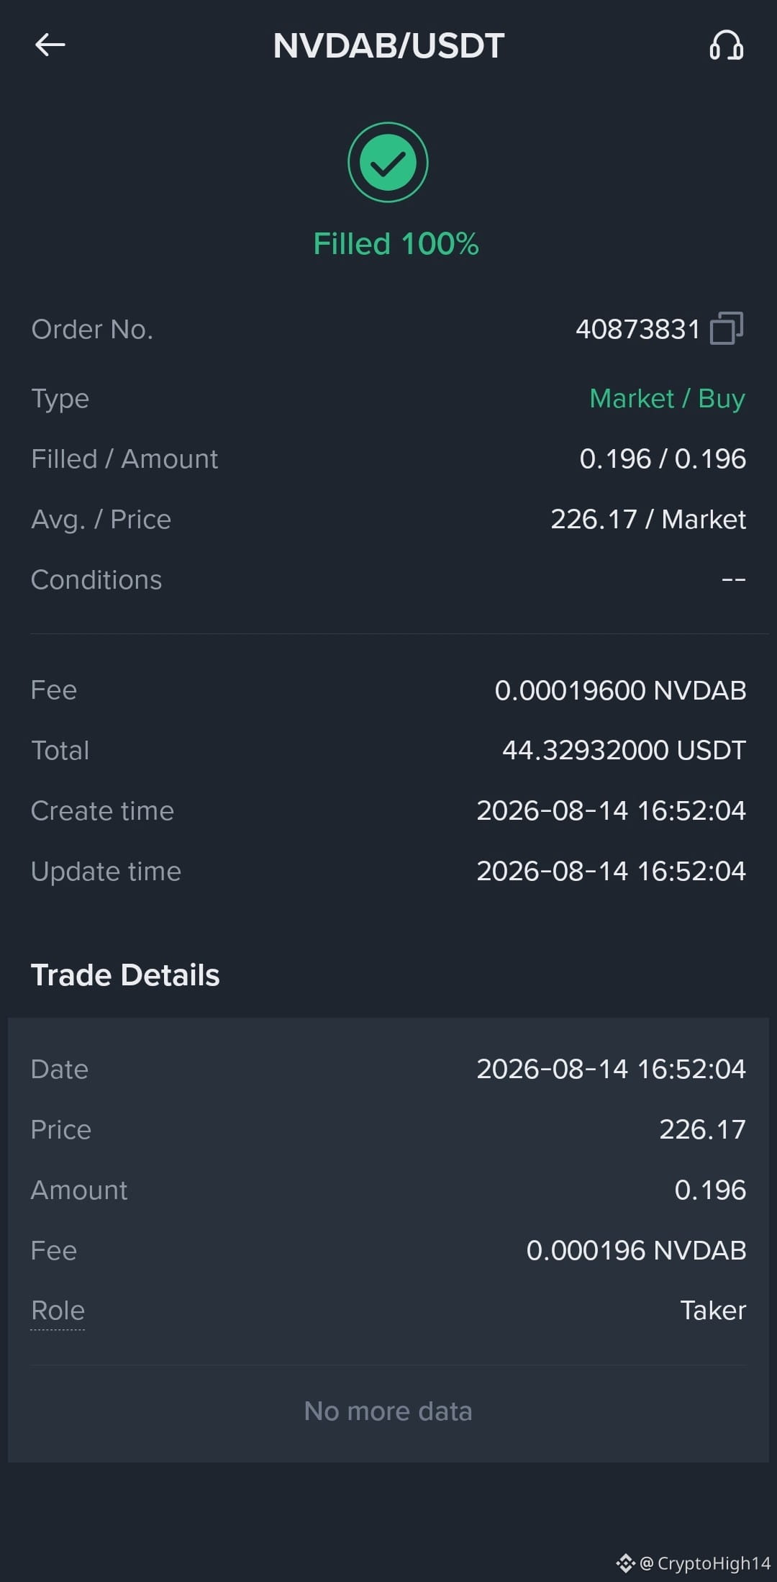777x1582 pixels.
Task: Tap the No more data text
Action: pyautogui.click(x=388, y=1411)
